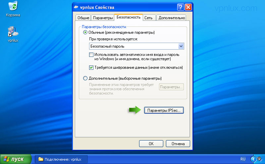The width and height of the screenshot is (265, 164).
Task: Open the пуск Start menu
Action: point(16,159)
